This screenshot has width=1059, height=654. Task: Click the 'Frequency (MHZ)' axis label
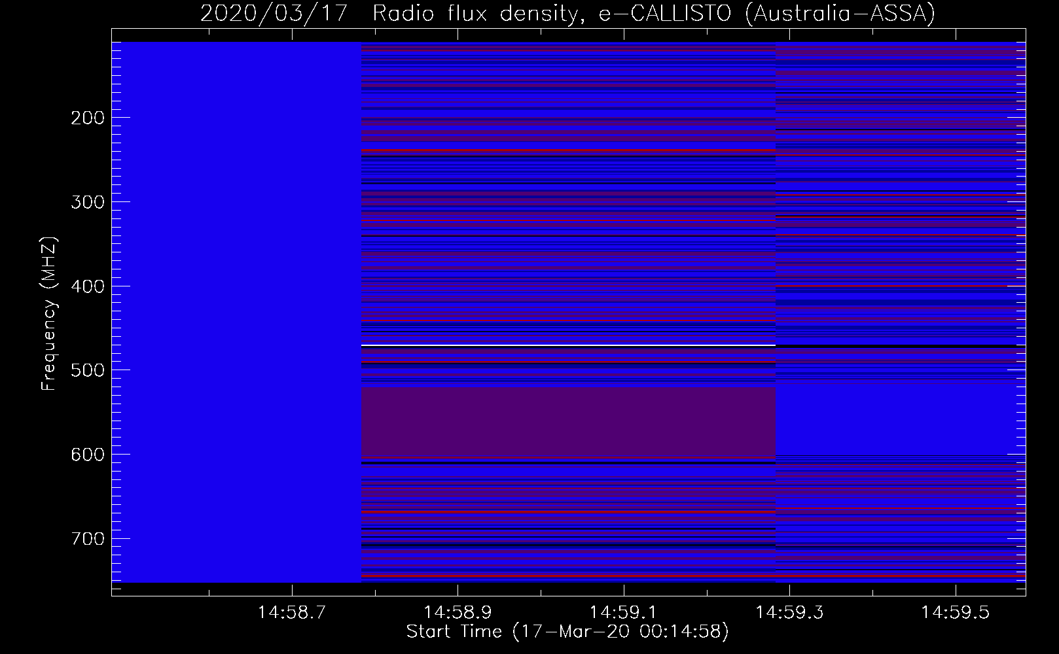pos(49,313)
